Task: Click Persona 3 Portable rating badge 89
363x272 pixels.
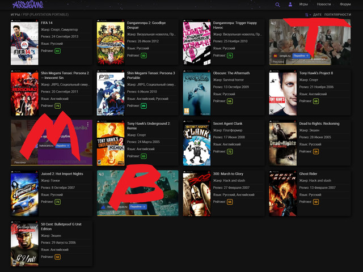Action: (143, 106)
